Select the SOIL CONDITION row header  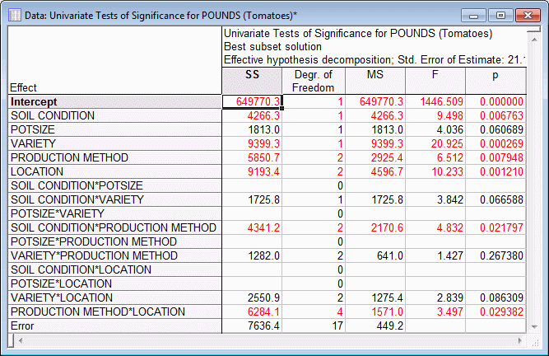pyautogui.click(x=114, y=115)
